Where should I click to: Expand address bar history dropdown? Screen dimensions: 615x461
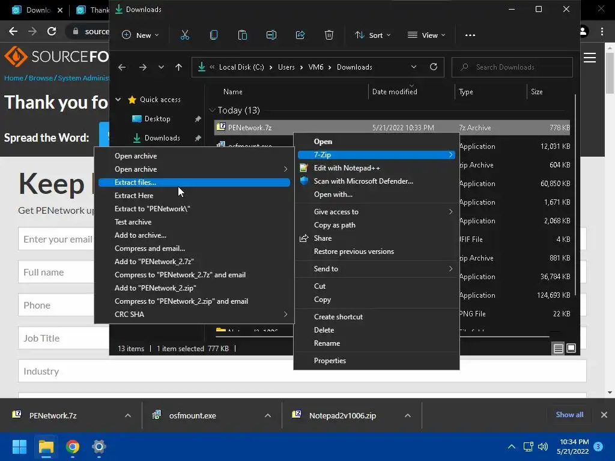point(414,67)
